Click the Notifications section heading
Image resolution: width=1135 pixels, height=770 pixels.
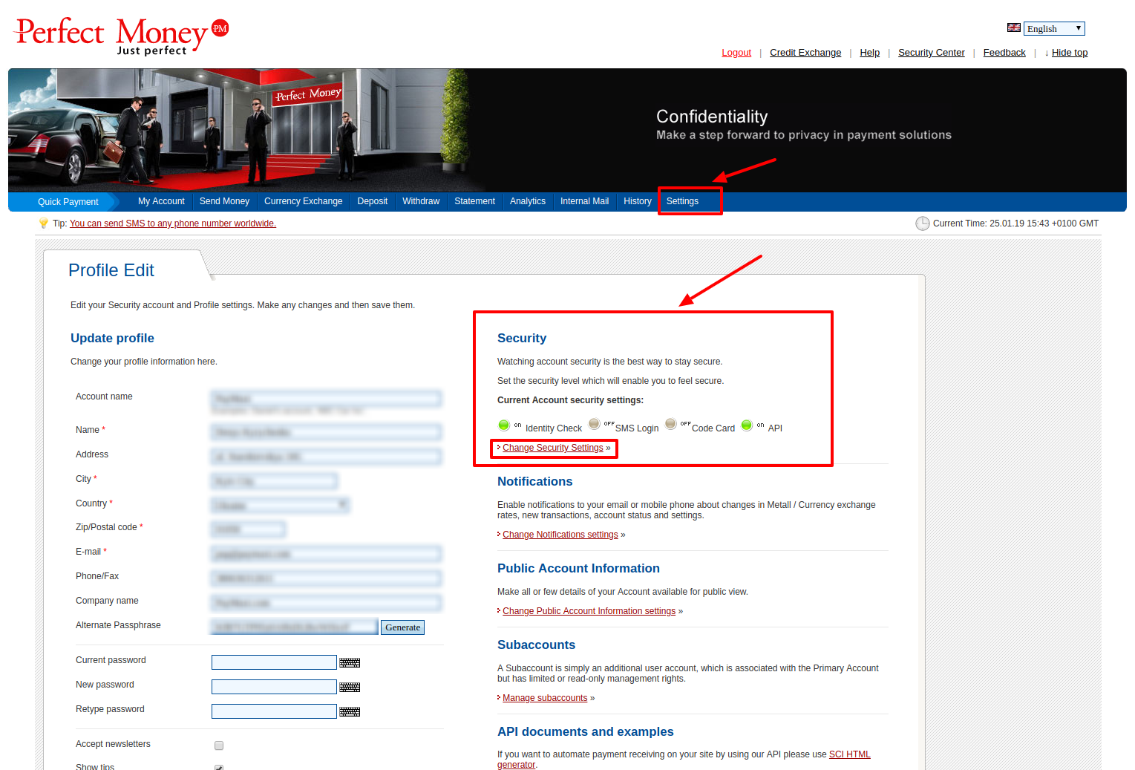coord(534,482)
